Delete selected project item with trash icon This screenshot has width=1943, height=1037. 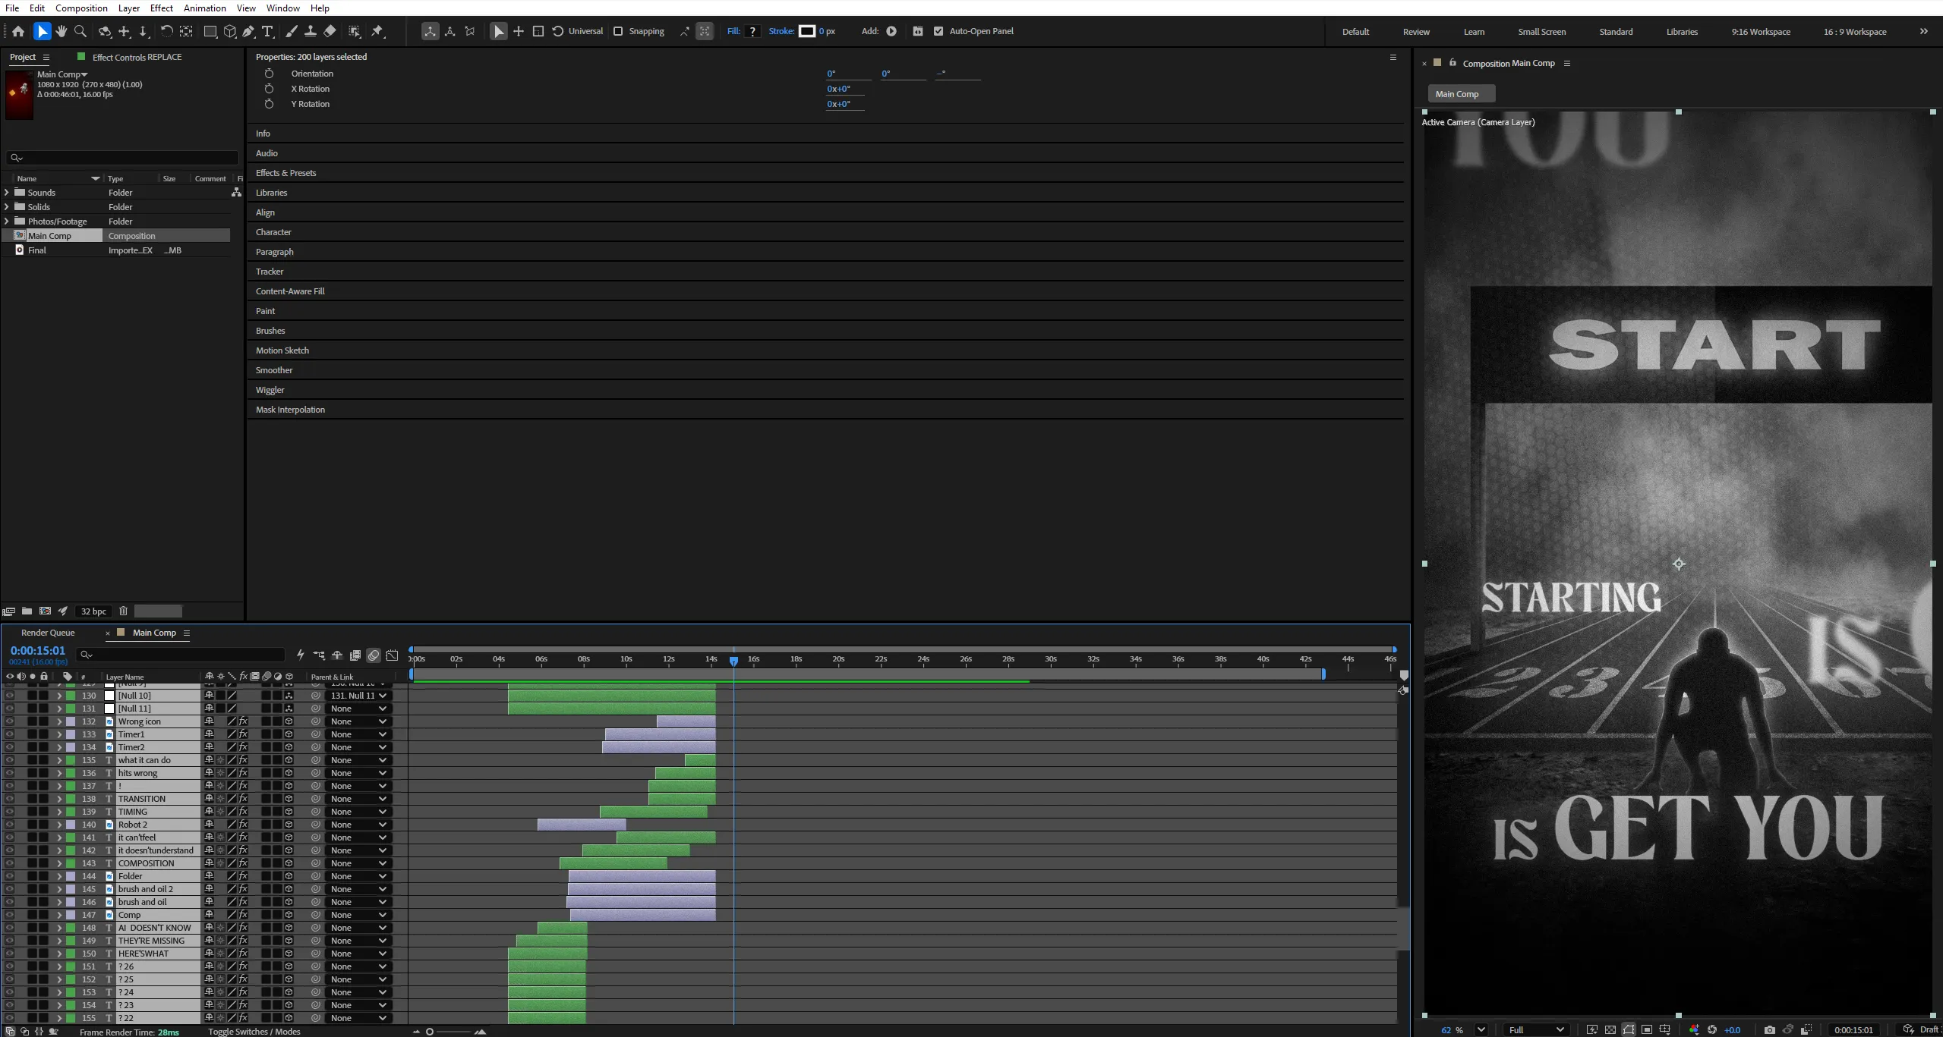123,611
